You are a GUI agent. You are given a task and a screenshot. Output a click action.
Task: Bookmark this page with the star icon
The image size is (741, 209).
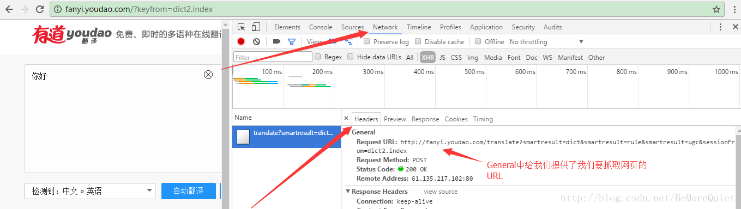click(x=716, y=9)
